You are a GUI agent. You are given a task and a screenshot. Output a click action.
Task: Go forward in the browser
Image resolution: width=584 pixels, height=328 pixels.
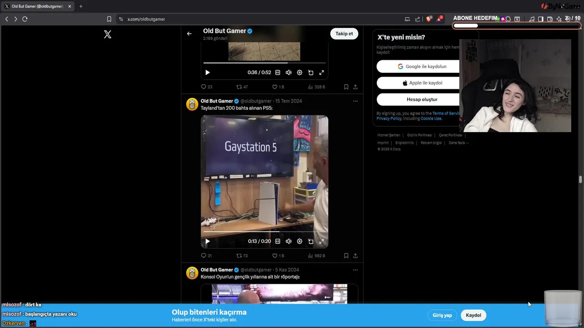(16, 19)
